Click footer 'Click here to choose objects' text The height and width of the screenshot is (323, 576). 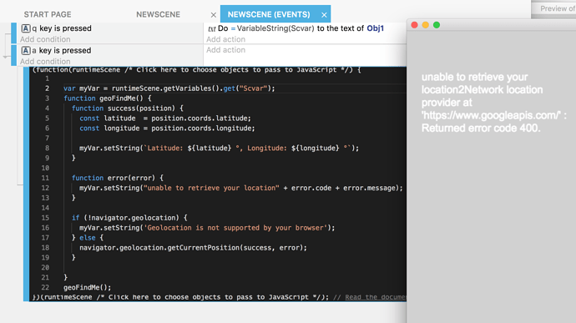[x=210, y=297]
